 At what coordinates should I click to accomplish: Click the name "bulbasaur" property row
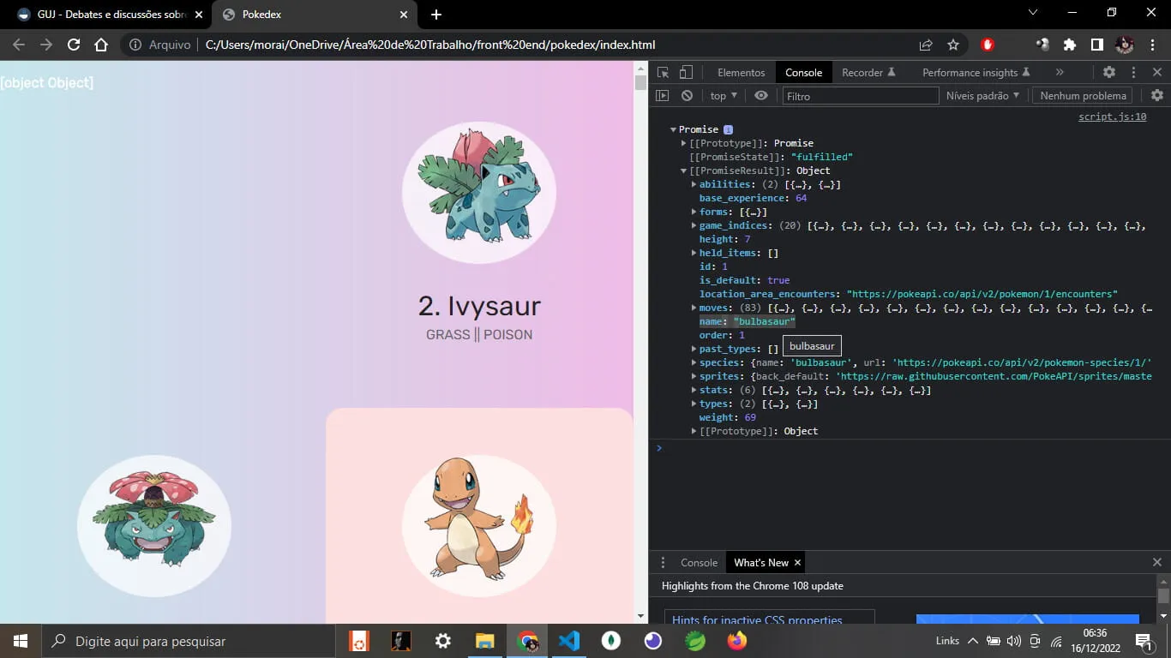pyautogui.click(x=748, y=321)
